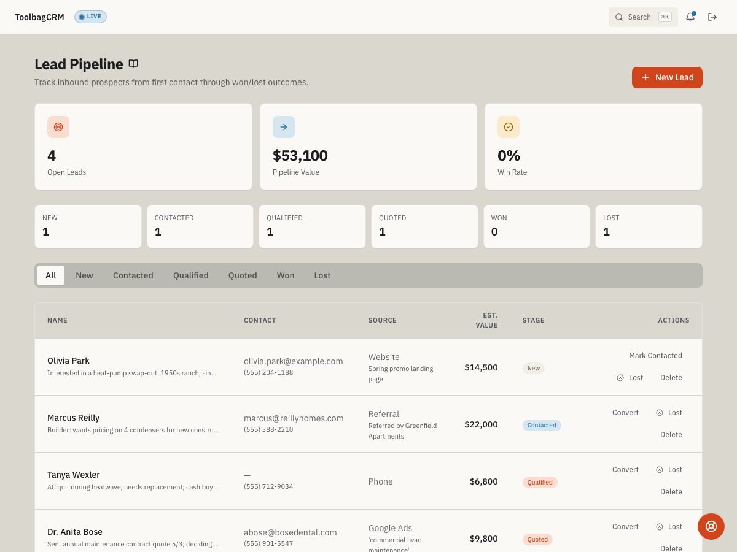Click Mark Contacted for Olivia Park
Image resolution: width=737 pixels, height=552 pixels.
pos(655,356)
